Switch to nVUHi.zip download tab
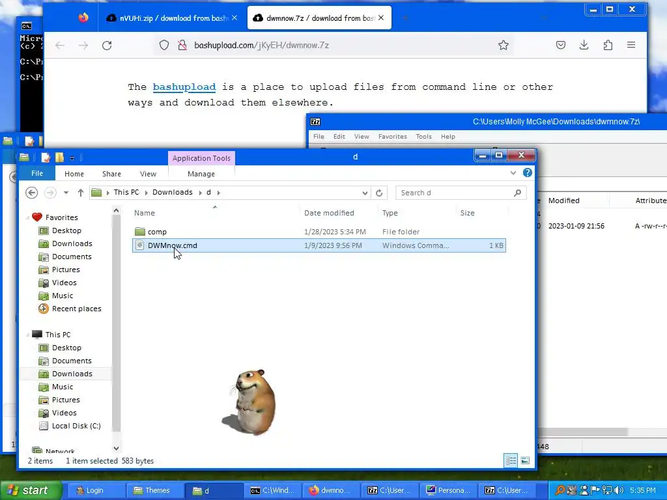The image size is (667, 500). 172,18
